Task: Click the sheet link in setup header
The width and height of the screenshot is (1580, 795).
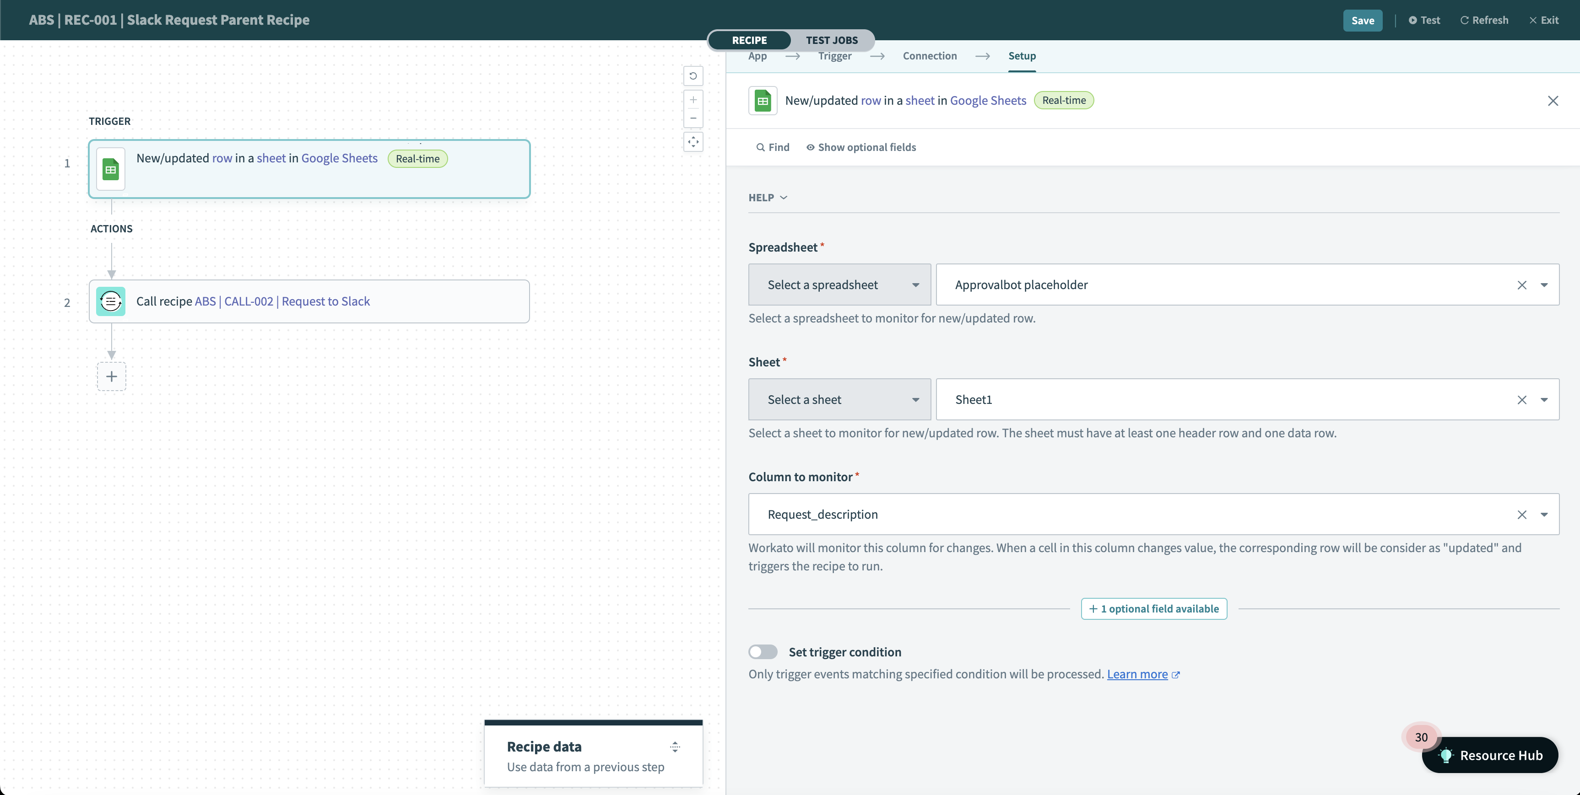Action: tap(920, 101)
